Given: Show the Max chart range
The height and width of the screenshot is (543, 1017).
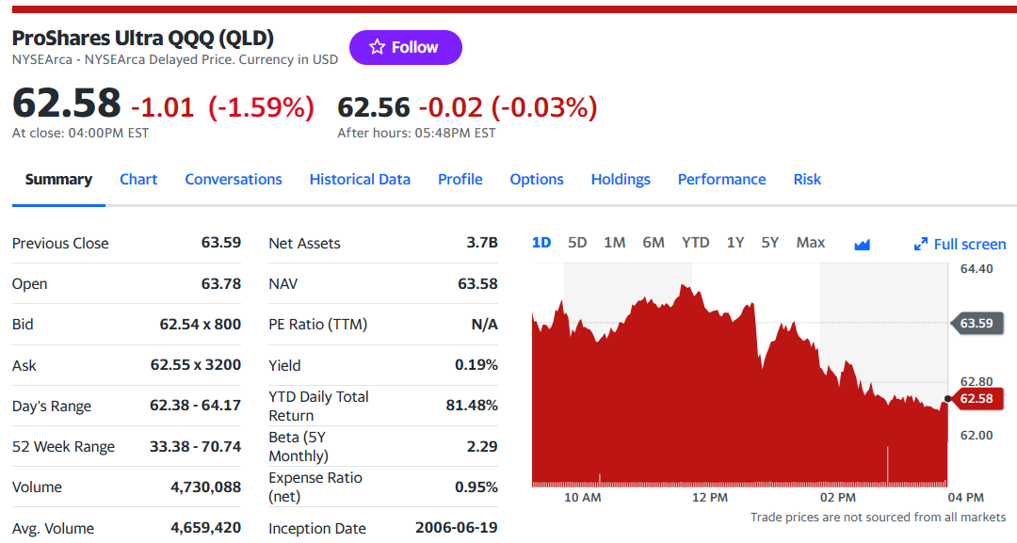Looking at the screenshot, I should click(811, 243).
